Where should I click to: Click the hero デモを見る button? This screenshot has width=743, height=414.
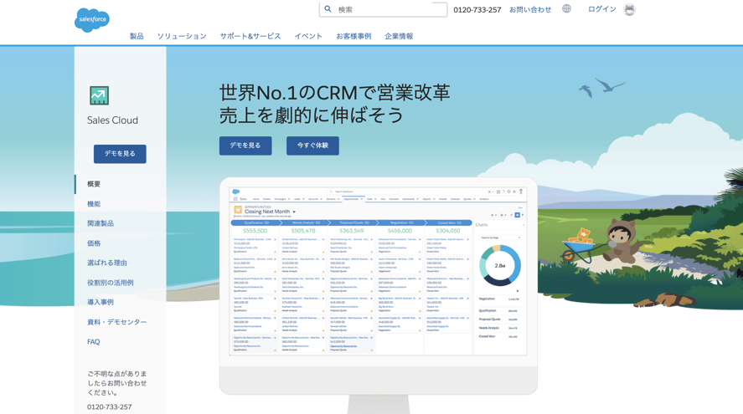tap(245, 146)
